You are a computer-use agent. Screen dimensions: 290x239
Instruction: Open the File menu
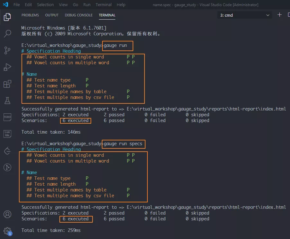click(17, 4)
